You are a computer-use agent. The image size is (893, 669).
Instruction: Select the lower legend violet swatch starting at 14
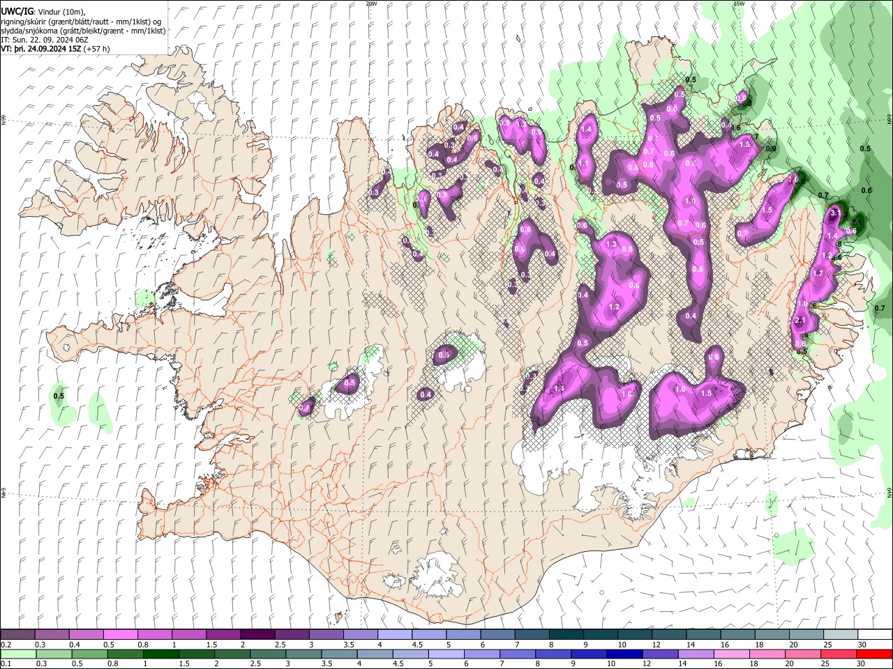coord(696,654)
